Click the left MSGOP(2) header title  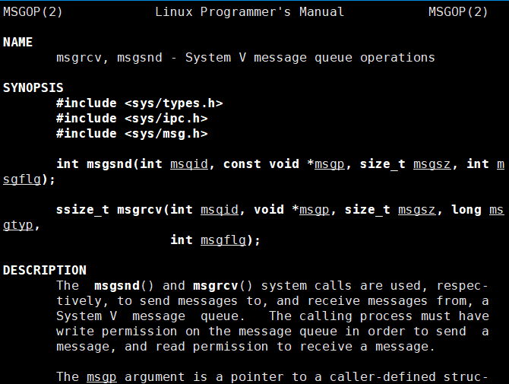[x=33, y=12]
